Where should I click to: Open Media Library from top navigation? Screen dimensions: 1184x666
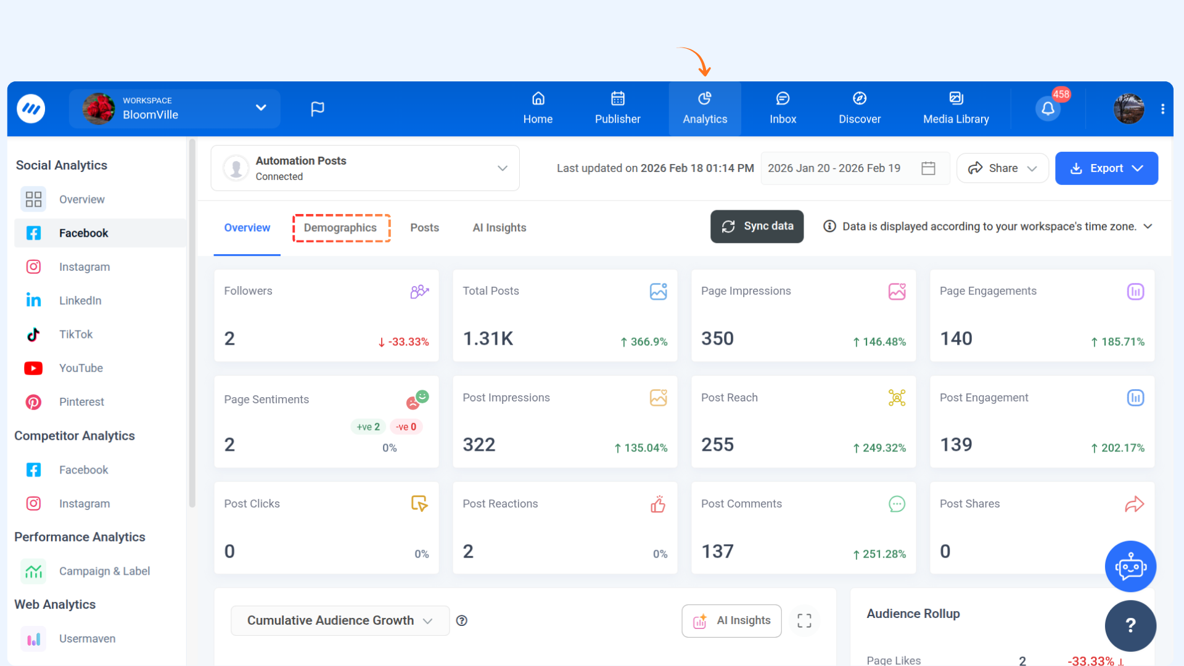956,109
